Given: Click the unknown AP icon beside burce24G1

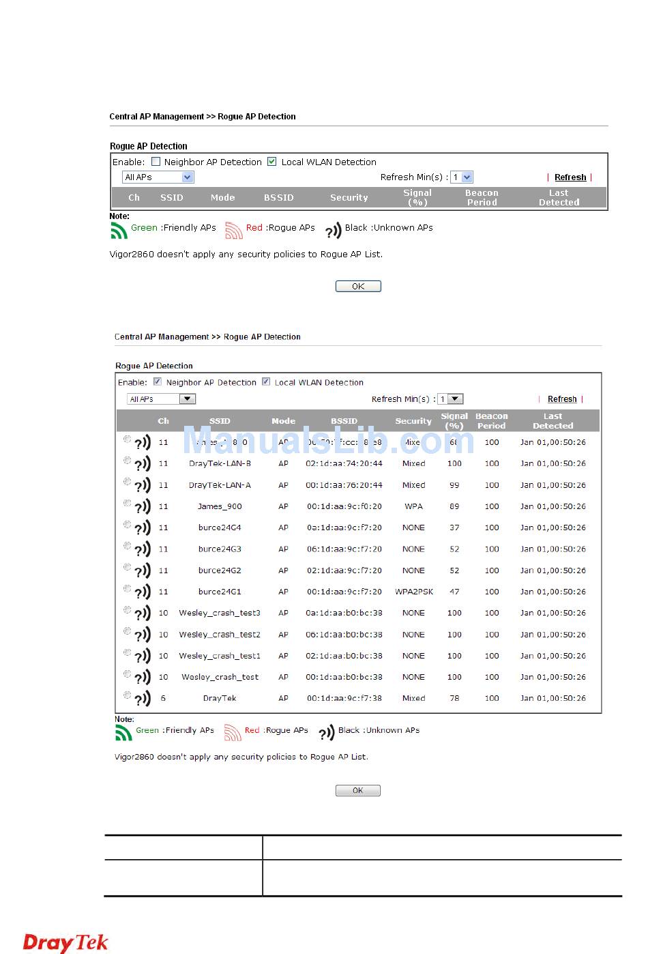Looking at the screenshot, I should click(x=143, y=592).
